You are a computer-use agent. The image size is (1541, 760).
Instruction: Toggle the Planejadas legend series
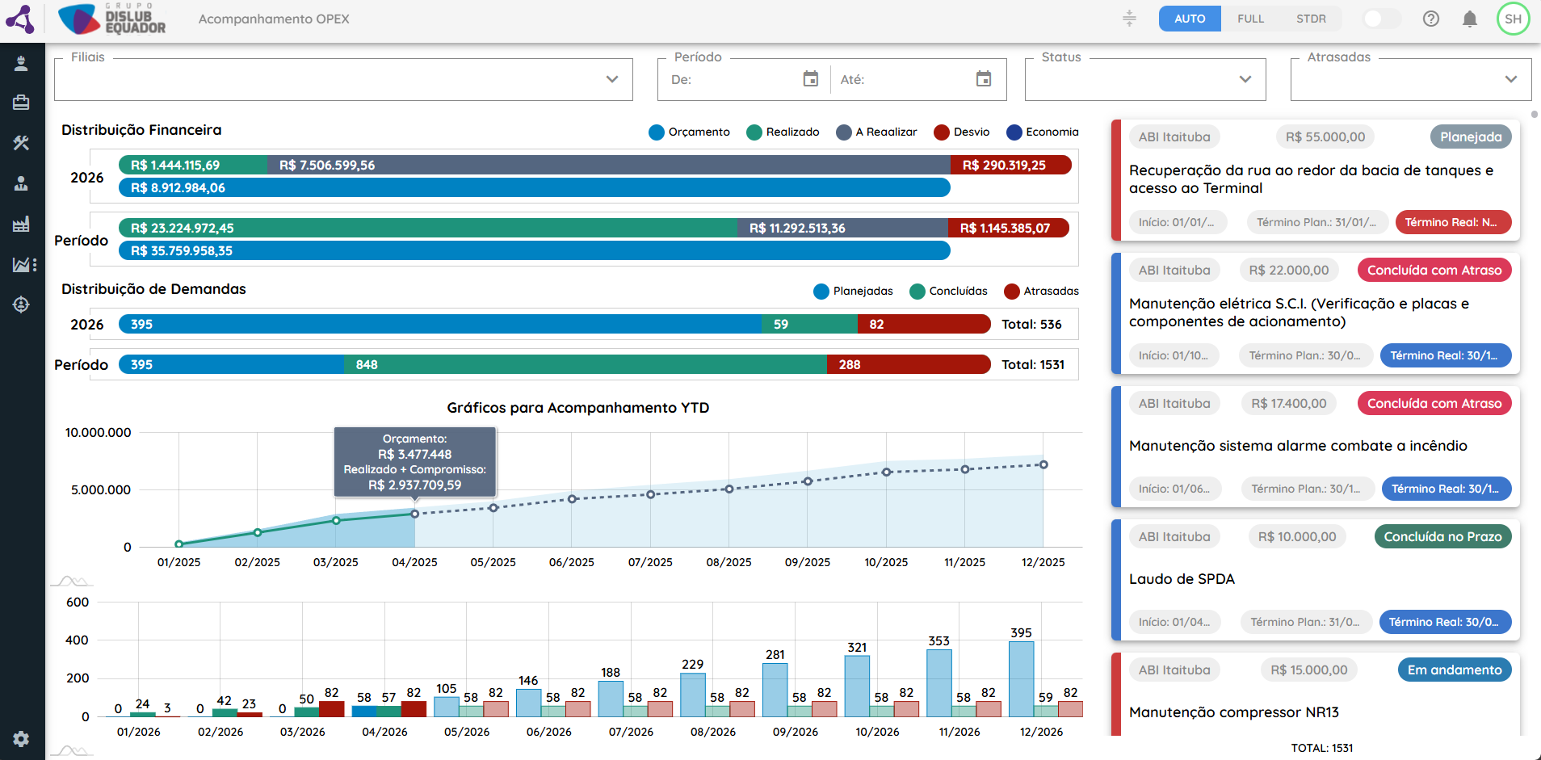click(853, 291)
